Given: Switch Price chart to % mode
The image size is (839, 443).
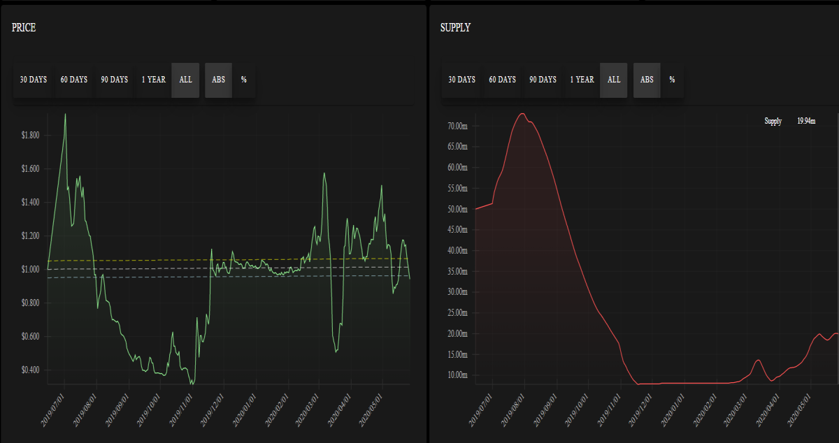Looking at the screenshot, I should 244,80.
